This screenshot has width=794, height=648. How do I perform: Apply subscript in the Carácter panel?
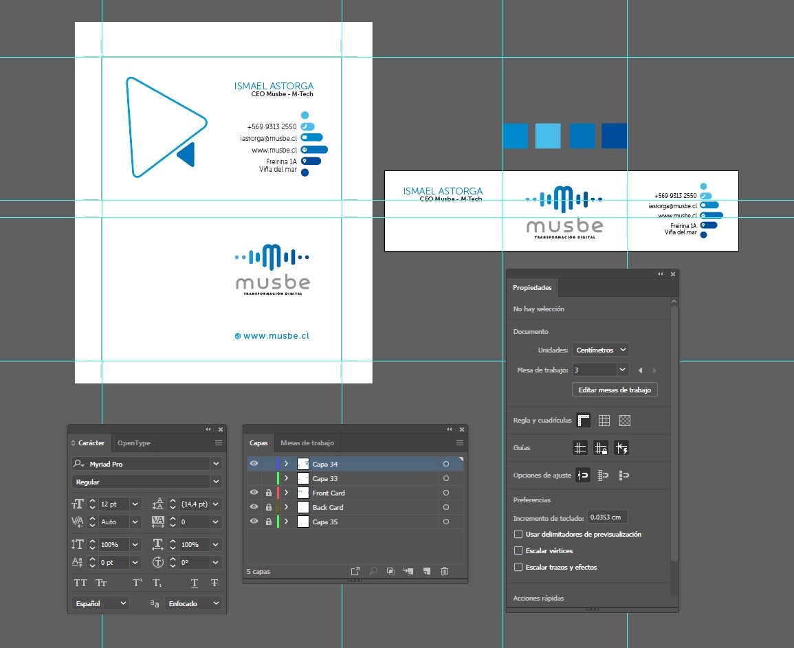pos(157,583)
